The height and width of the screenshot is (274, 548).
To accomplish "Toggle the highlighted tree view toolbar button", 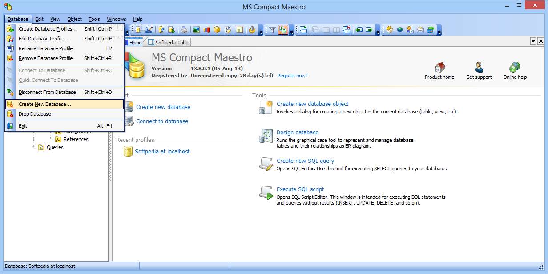I will click(283, 30).
